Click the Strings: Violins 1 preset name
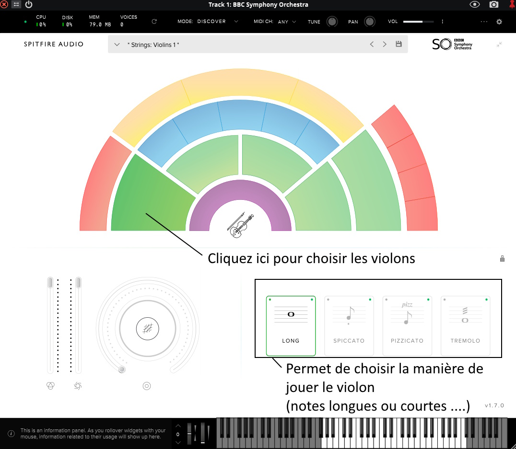The height and width of the screenshot is (449, 516). click(x=153, y=45)
